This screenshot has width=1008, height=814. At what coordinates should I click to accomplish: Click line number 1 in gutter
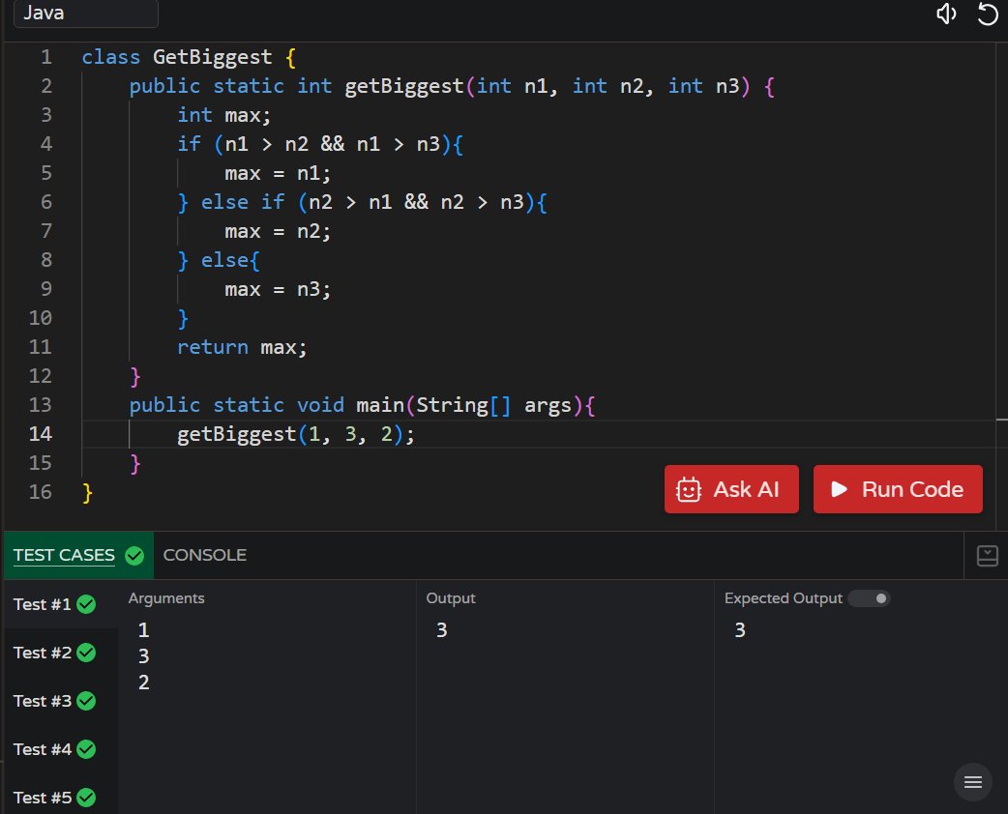click(46, 57)
